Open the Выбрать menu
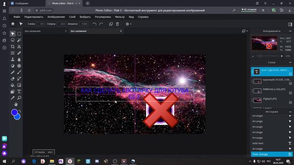Image resolution: width=294 pixels, height=165 pixels. [x=85, y=17]
